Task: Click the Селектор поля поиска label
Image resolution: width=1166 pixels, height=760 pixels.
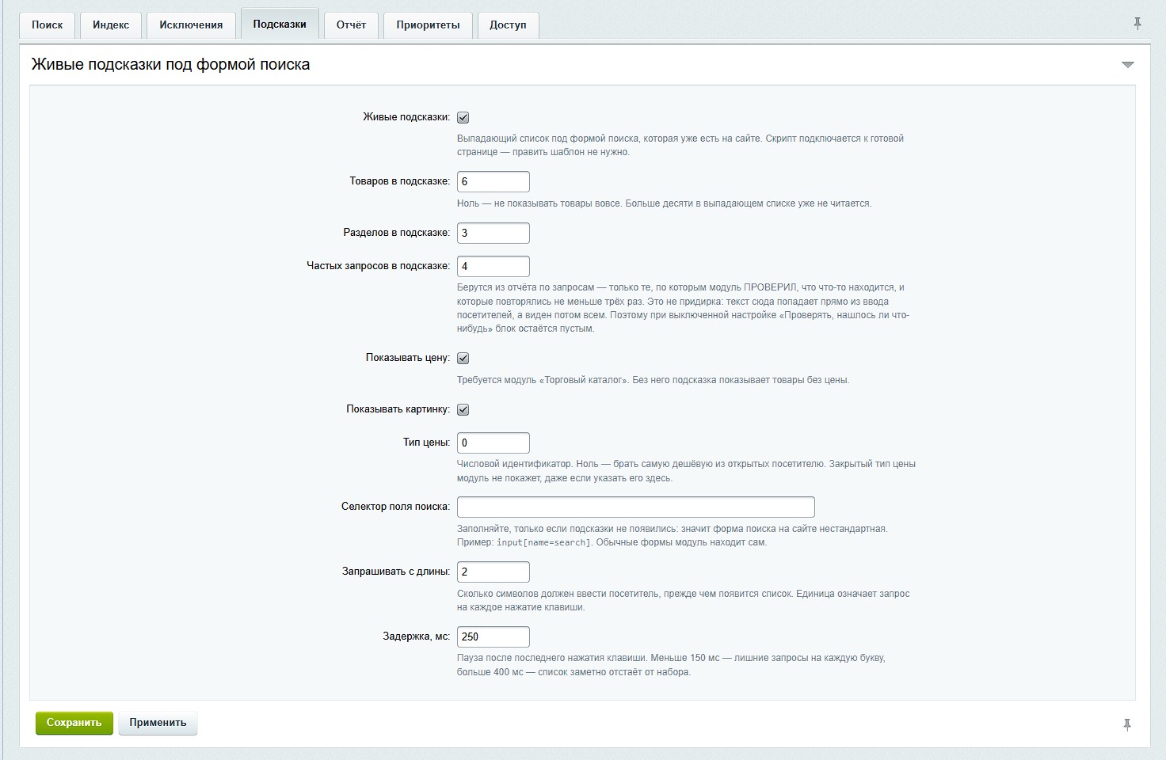Action: [x=396, y=507]
